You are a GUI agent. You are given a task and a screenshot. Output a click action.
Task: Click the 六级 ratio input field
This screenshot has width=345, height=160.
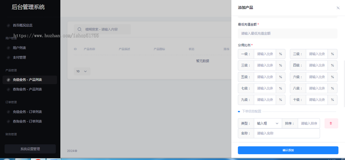pyautogui.click(x=317, y=77)
